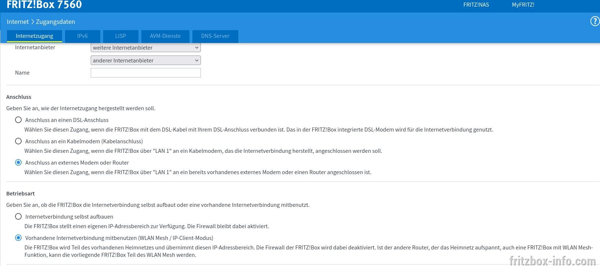This screenshot has width=600, height=266.
Task: Click the 'Betriebsart' section heading
Action: tap(21, 194)
